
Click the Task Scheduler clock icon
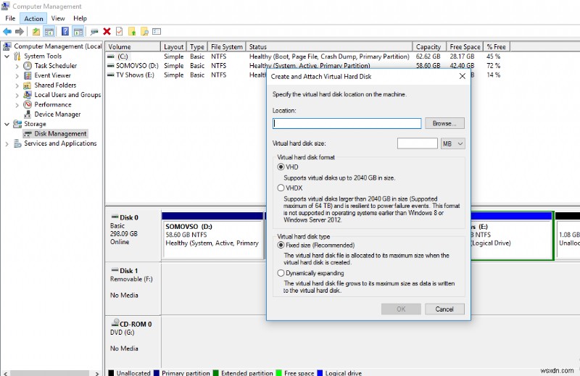tap(28, 66)
